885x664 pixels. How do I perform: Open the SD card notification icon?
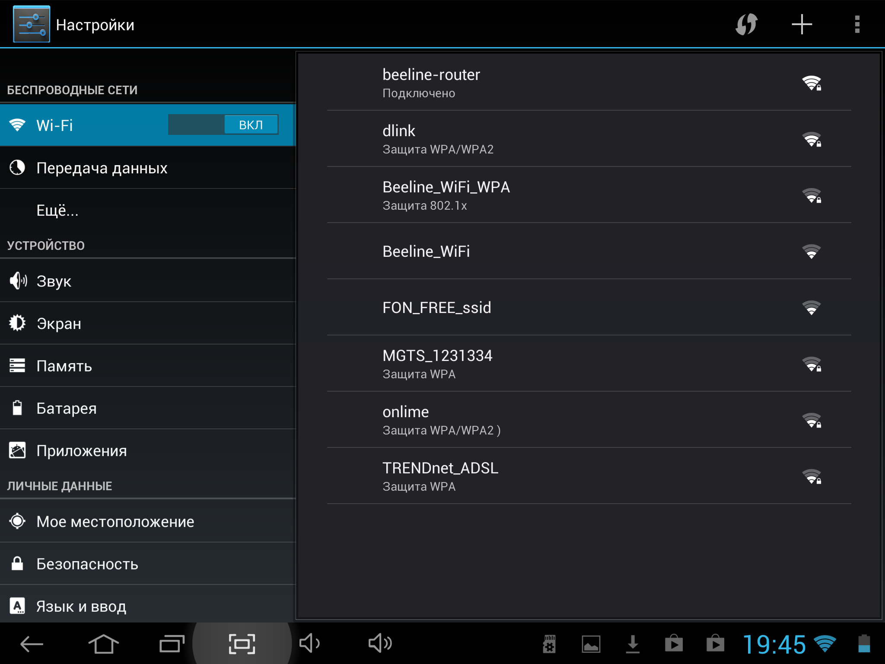click(x=549, y=644)
